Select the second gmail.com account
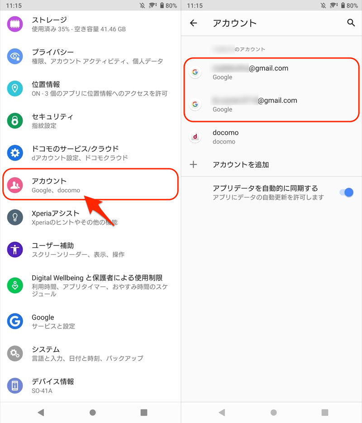Screen dimensions: 362x423 [x=271, y=104]
